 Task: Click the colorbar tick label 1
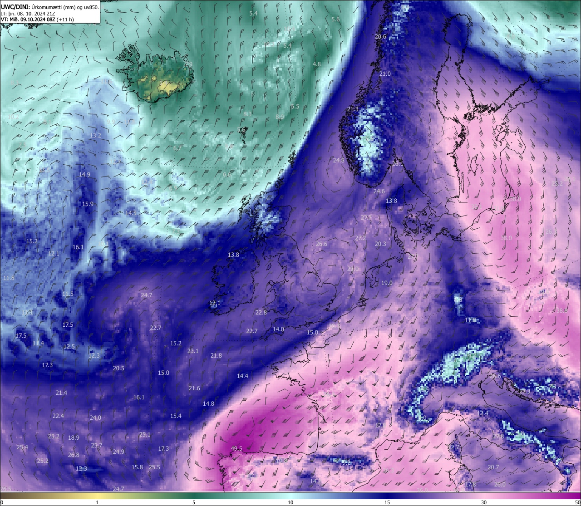tap(97, 502)
